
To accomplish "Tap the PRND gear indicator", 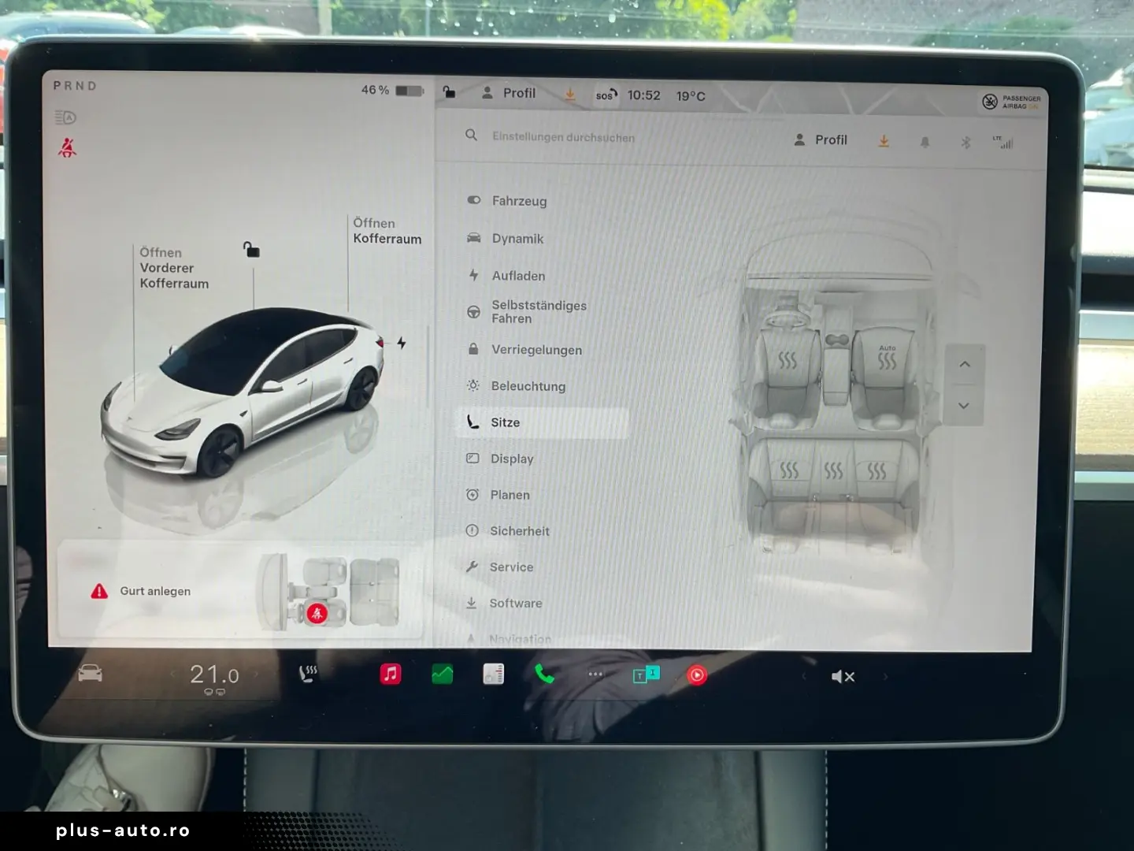I will coord(75,86).
